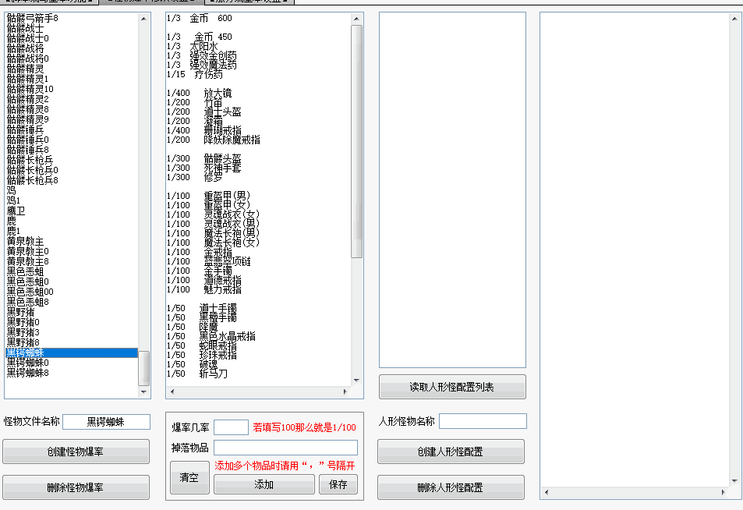Click the 创建人形怪配置 button

pyautogui.click(x=451, y=452)
